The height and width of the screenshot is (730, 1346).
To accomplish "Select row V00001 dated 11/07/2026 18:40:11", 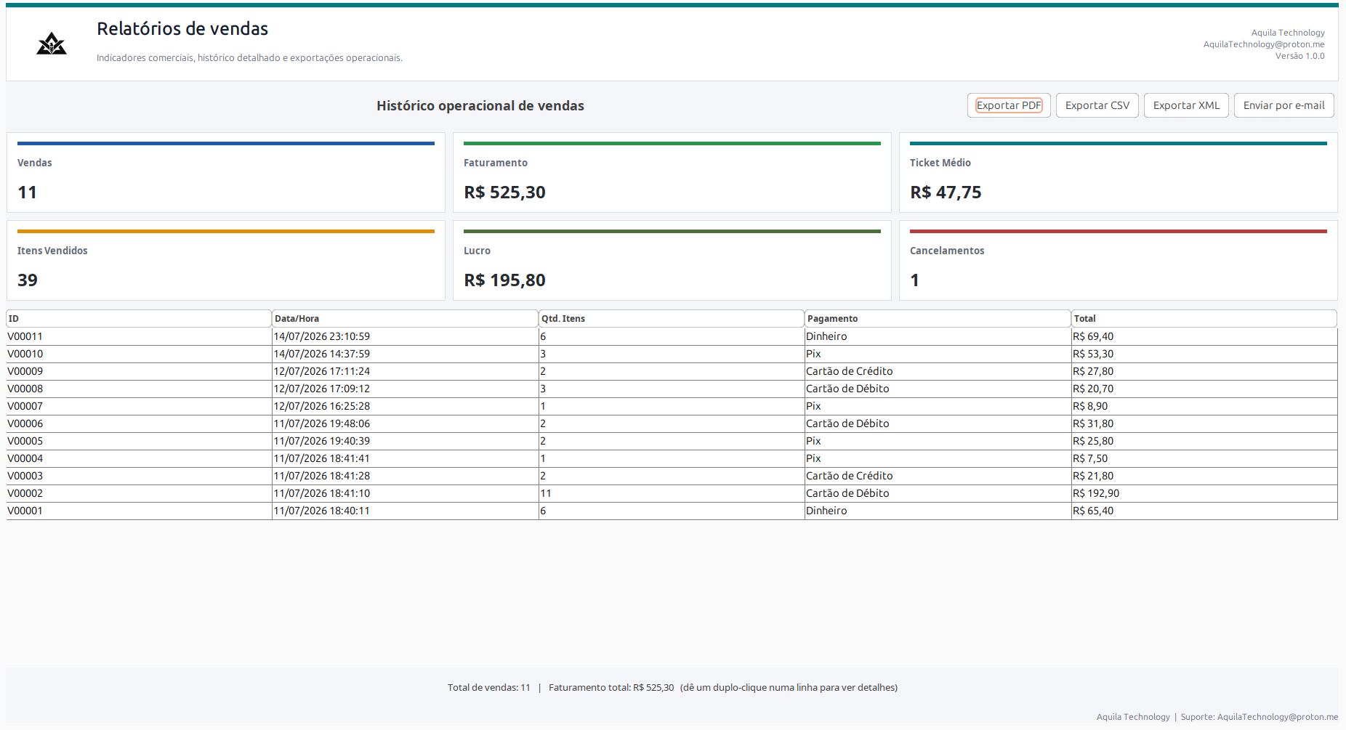I will [672, 511].
